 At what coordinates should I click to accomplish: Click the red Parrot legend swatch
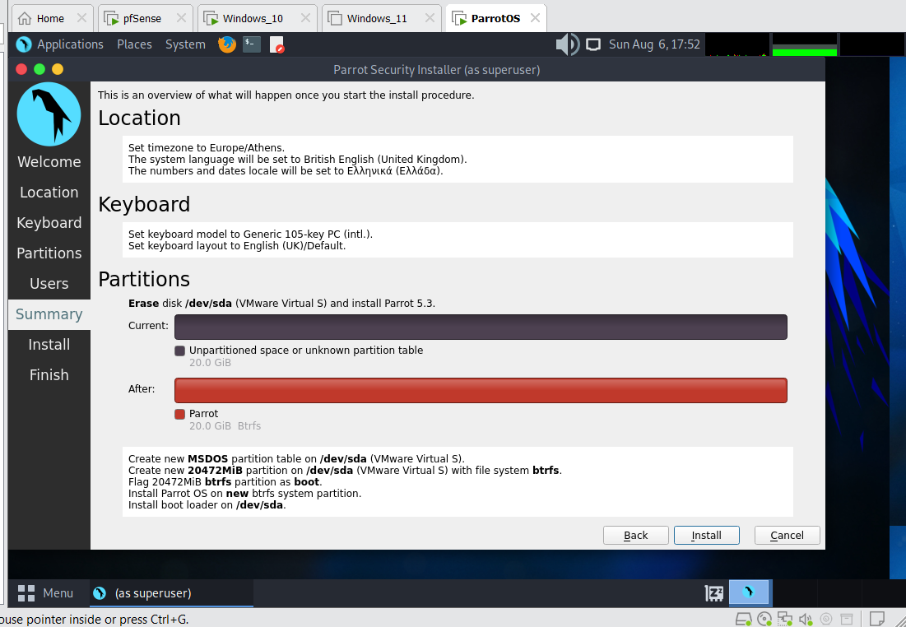[179, 415]
